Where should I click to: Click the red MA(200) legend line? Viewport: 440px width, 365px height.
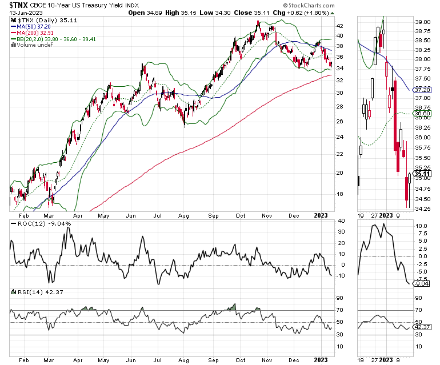[x=13, y=33]
